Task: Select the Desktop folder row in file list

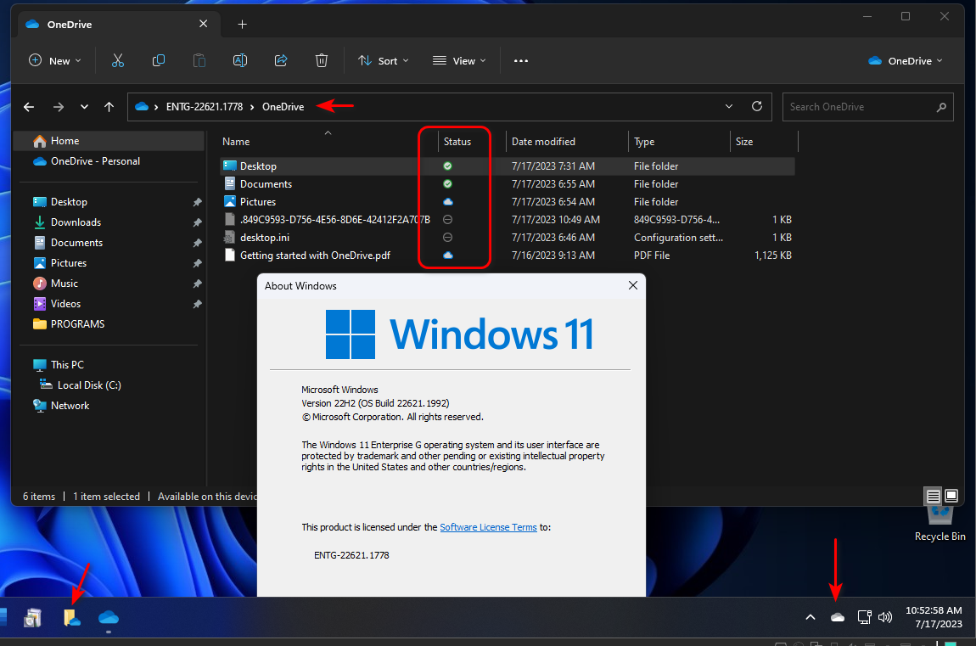Action: click(508, 166)
